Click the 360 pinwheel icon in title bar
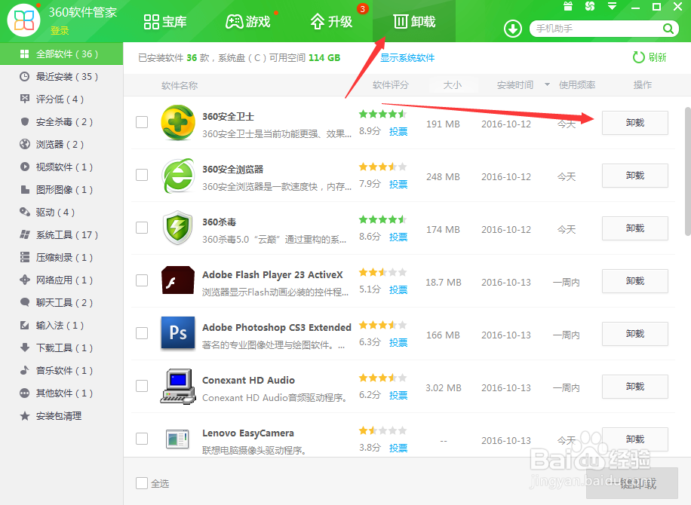The width and height of the screenshot is (691, 505). (589, 7)
